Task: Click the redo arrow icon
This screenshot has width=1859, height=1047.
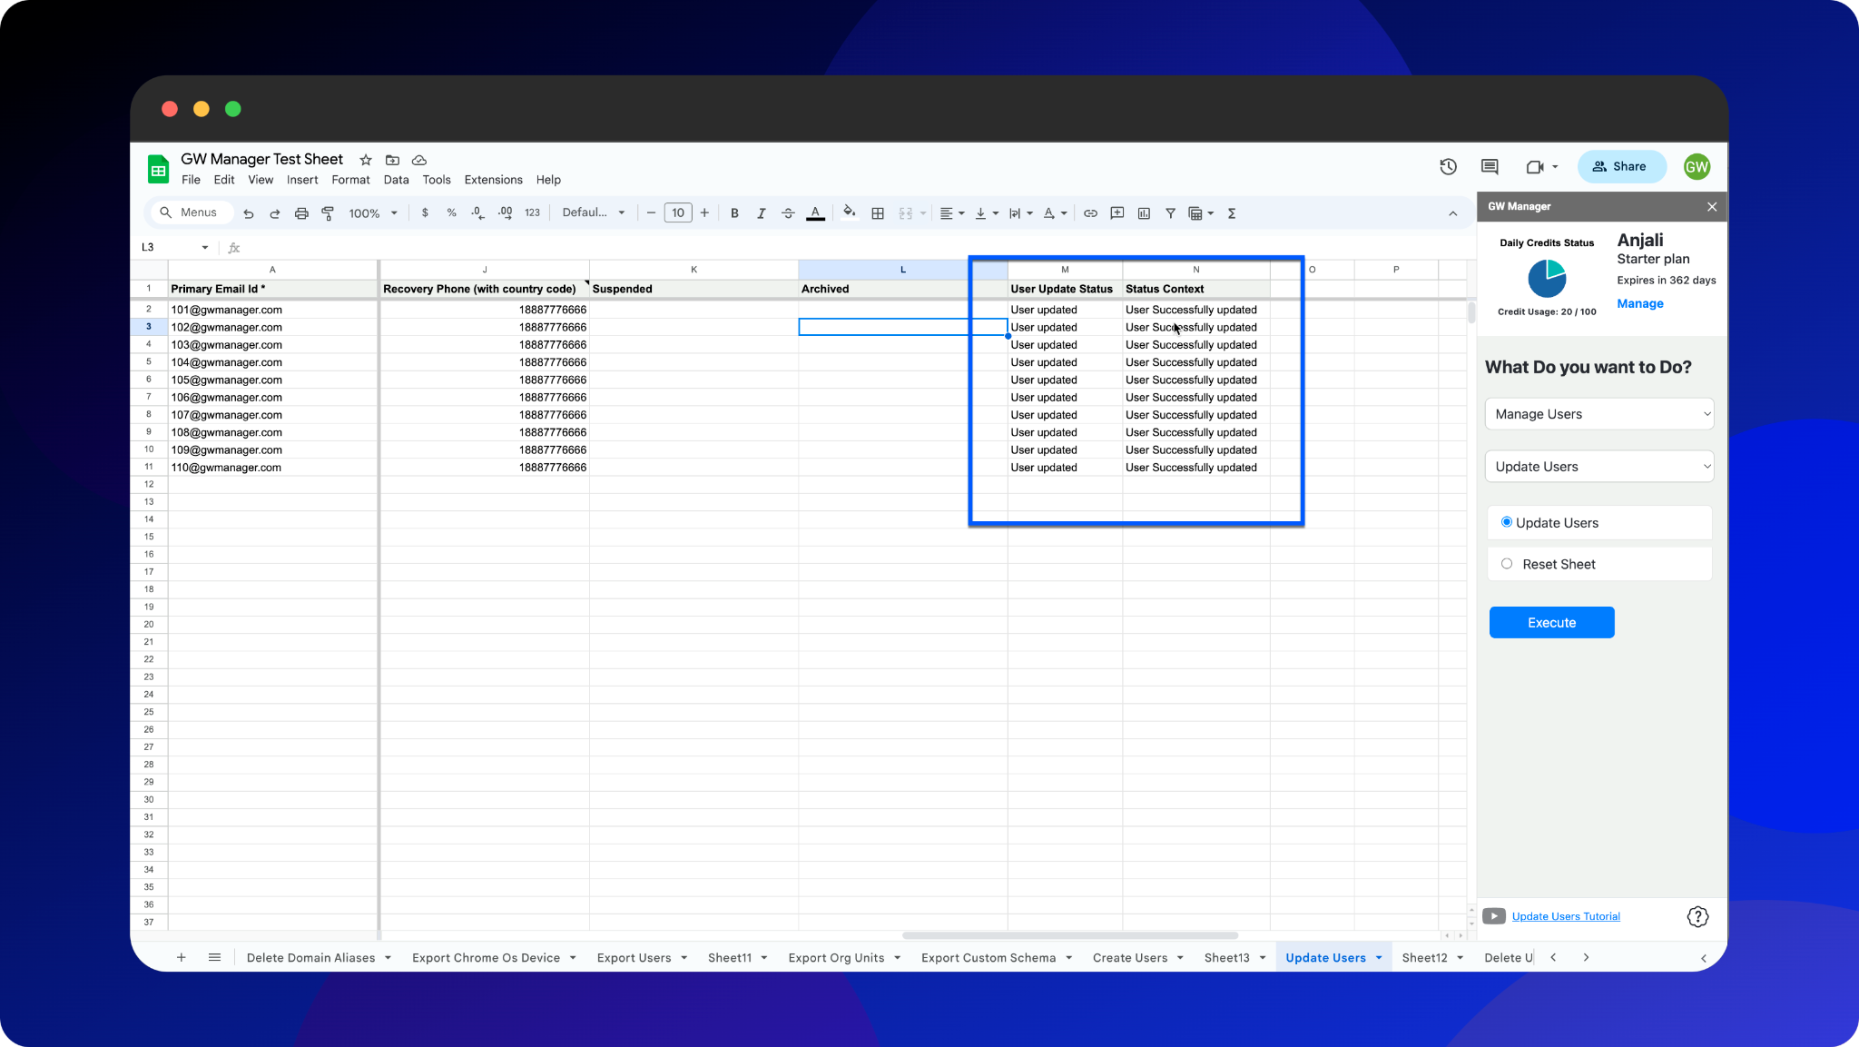Action: tap(274, 213)
